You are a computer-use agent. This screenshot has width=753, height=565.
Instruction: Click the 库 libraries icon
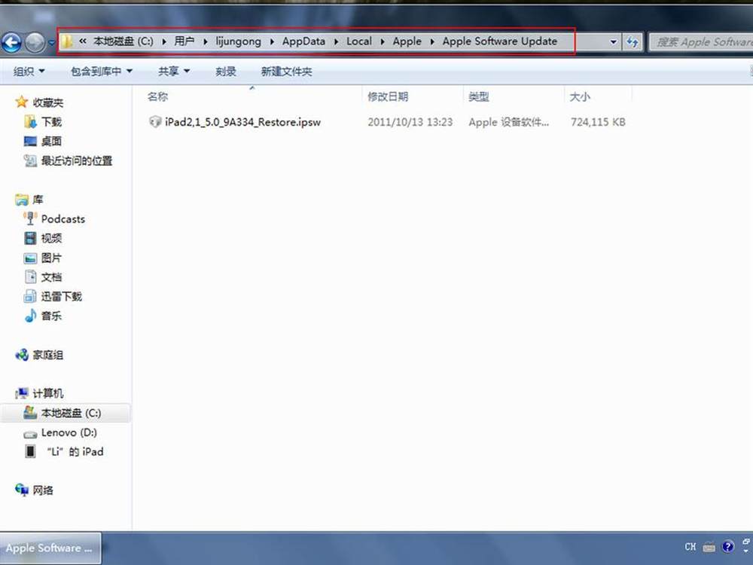tap(22, 200)
